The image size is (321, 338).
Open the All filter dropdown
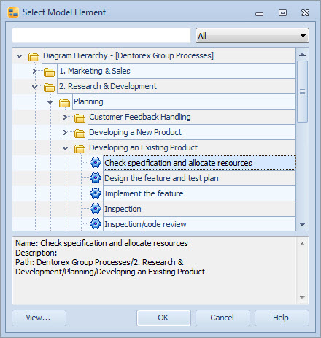point(252,36)
